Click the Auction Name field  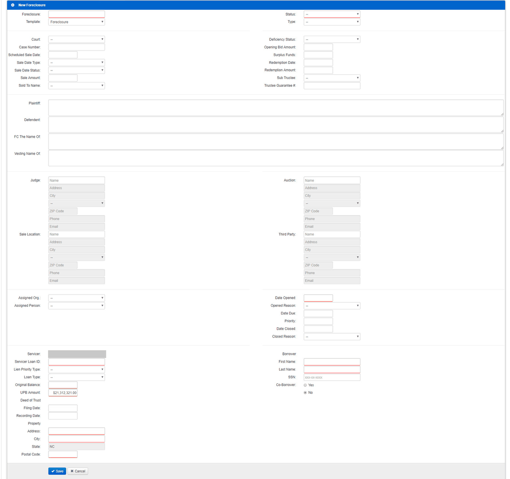[x=332, y=180]
